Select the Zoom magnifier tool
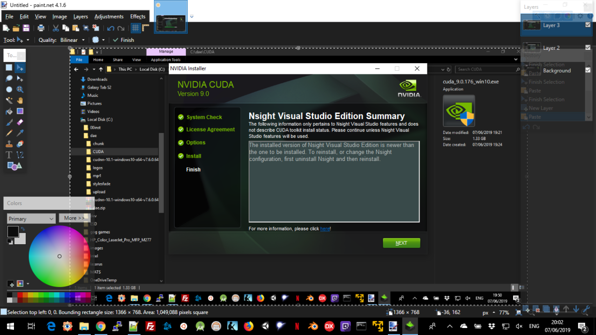The image size is (596, 335). click(x=20, y=89)
